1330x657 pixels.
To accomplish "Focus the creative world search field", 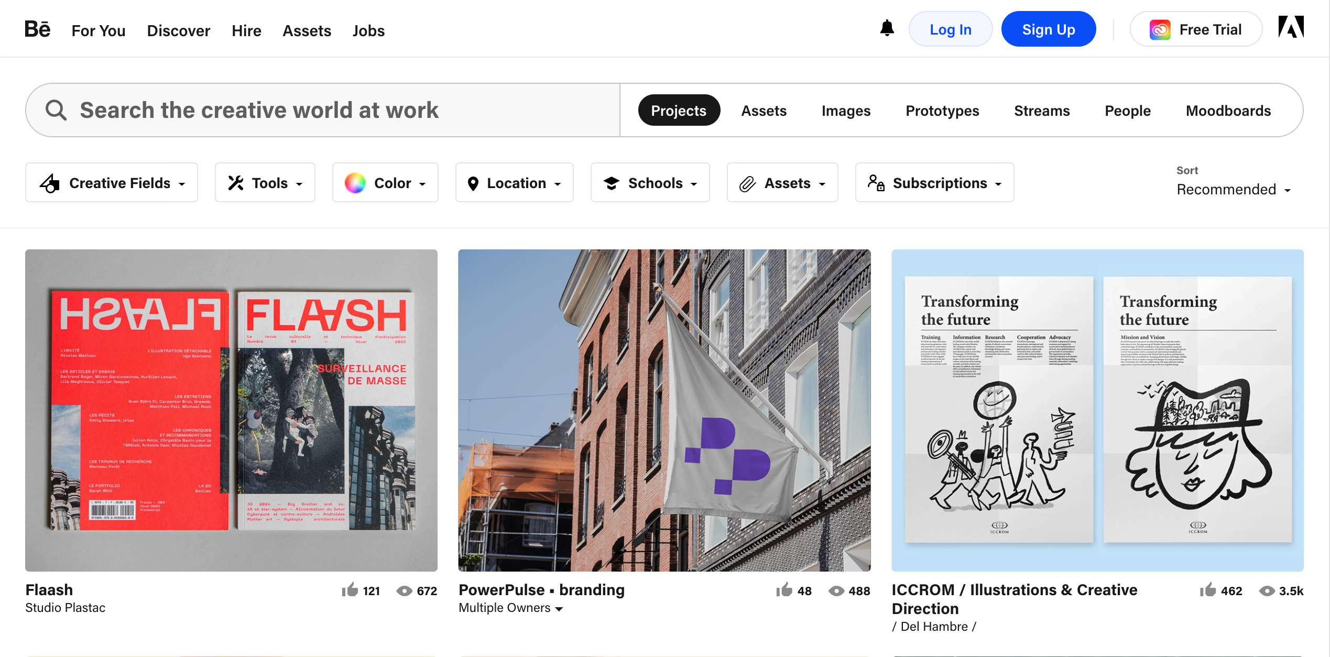I will (323, 110).
